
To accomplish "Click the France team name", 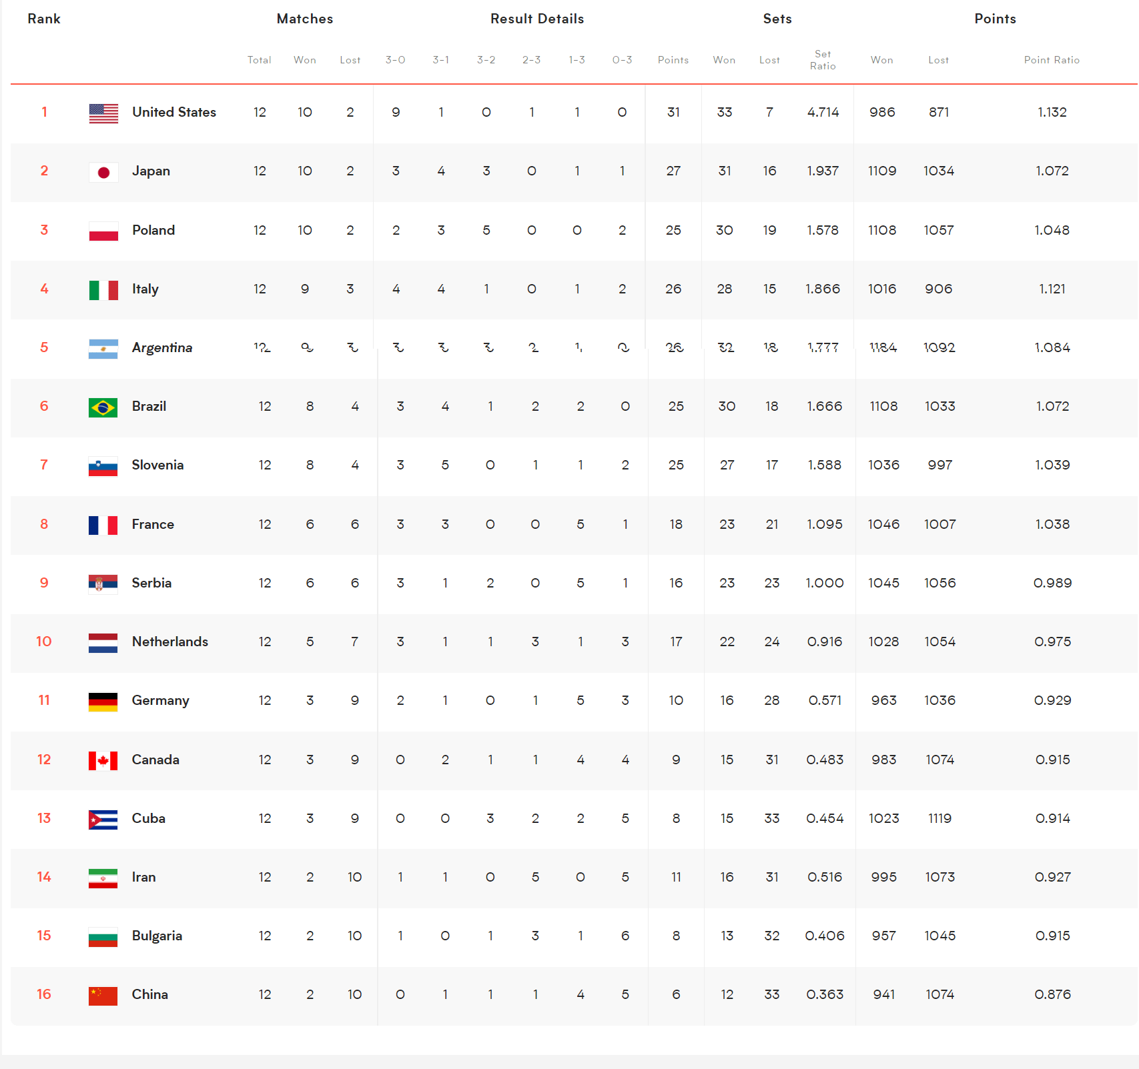I will click(x=153, y=524).
